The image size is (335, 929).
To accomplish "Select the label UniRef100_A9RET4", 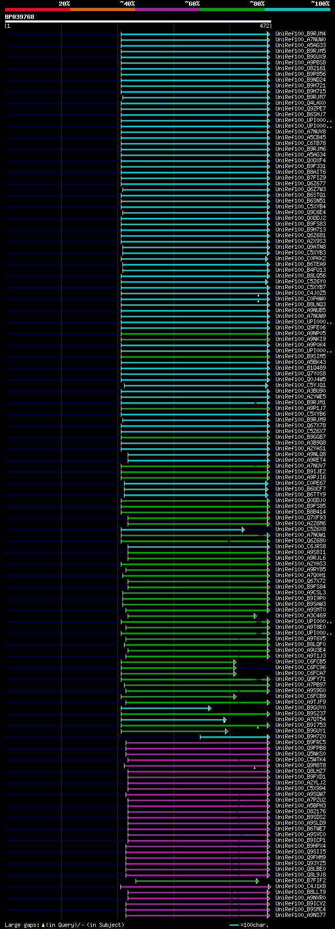I will pos(300,460).
